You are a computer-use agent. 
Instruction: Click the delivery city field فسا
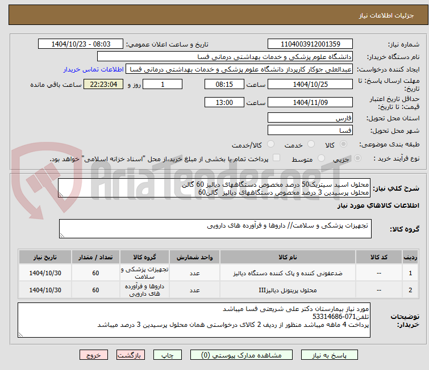(310, 130)
